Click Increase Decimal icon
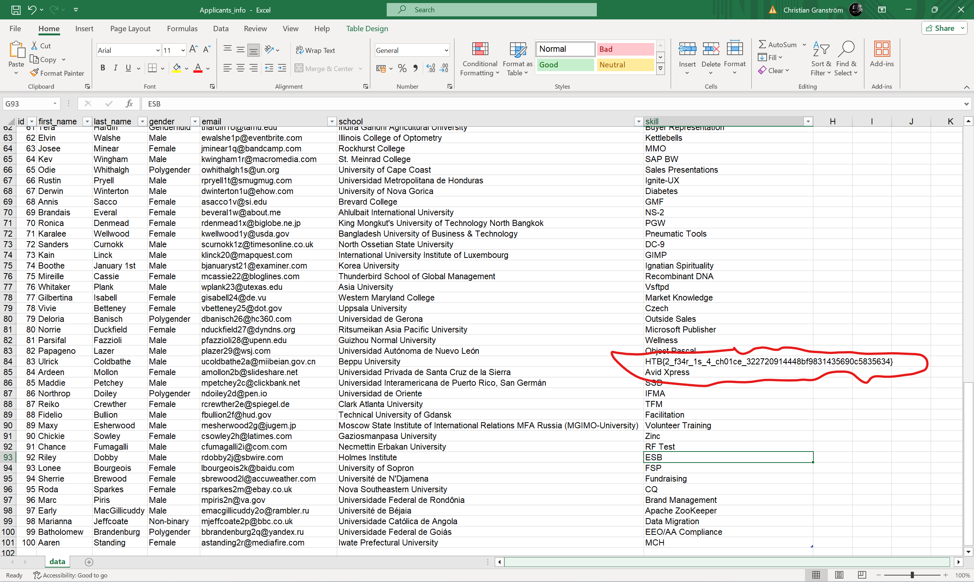The height and width of the screenshot is (582, 974). [430, 68]
